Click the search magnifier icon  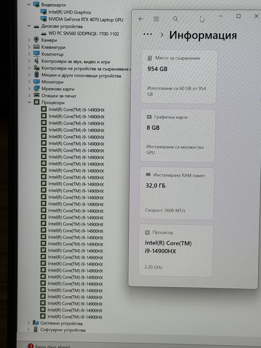tap(175, 19)
